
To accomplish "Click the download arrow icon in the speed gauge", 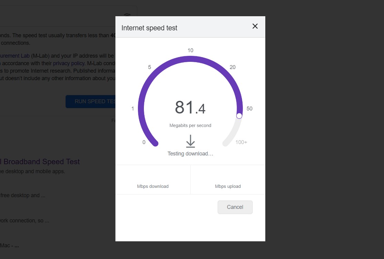I will [190, 142].
